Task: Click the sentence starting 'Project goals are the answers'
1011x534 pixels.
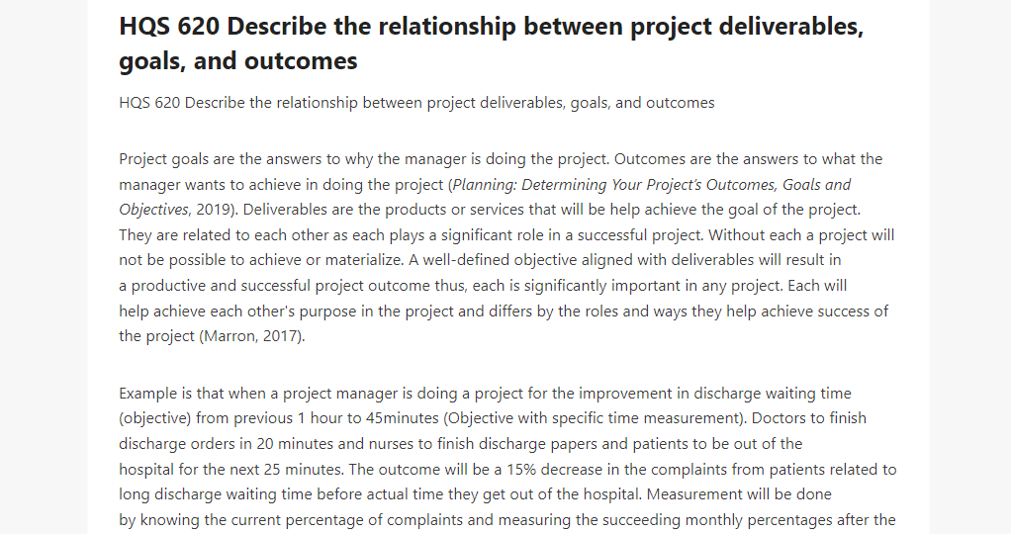Action: [x=365, y=159]
